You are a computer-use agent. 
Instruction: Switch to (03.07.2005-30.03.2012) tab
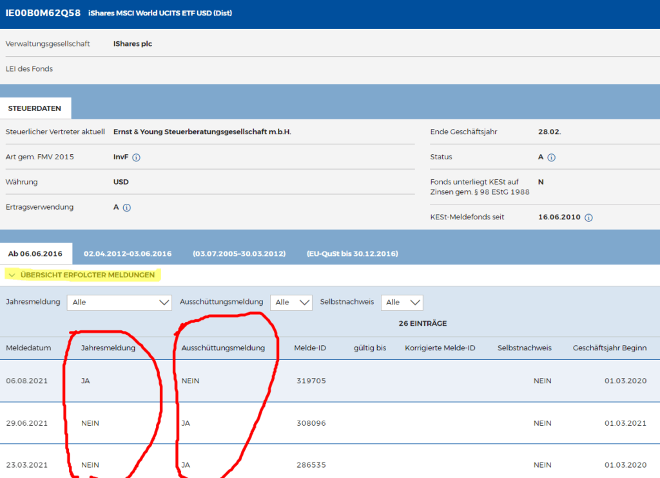pos(239,254)
